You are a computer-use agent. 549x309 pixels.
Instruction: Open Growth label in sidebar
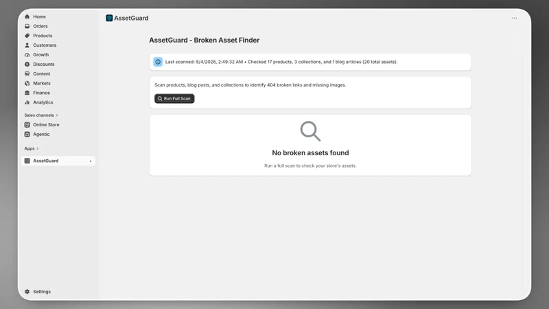pos(41,55)
